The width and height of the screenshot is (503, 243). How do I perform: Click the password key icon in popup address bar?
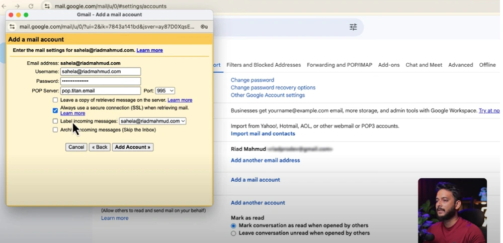point(204,27)
